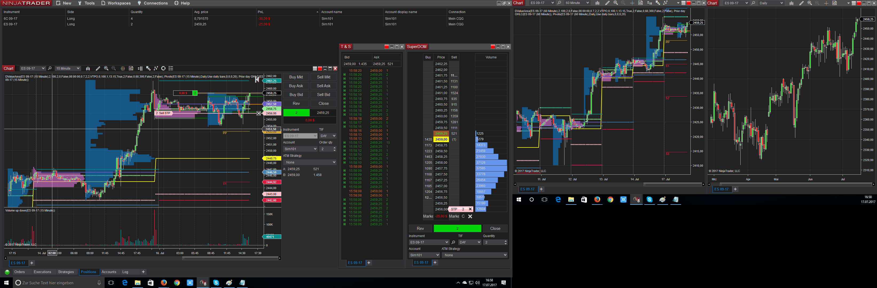Expand ATM Strategy dropdown in Chart Trader
877x288 pixels.
[310, 162]
